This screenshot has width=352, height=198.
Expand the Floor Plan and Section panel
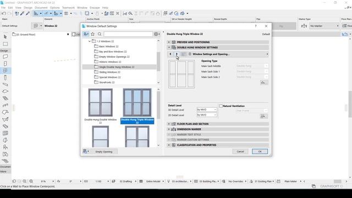(169, 124)
